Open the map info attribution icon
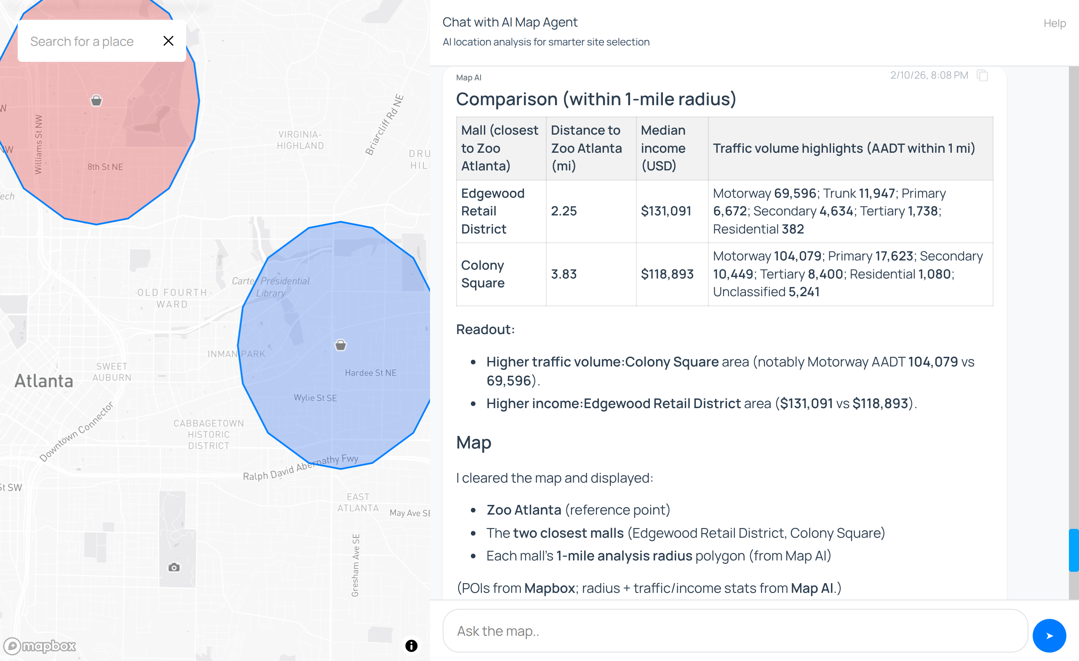1079x661 pixels. [411, 645]
